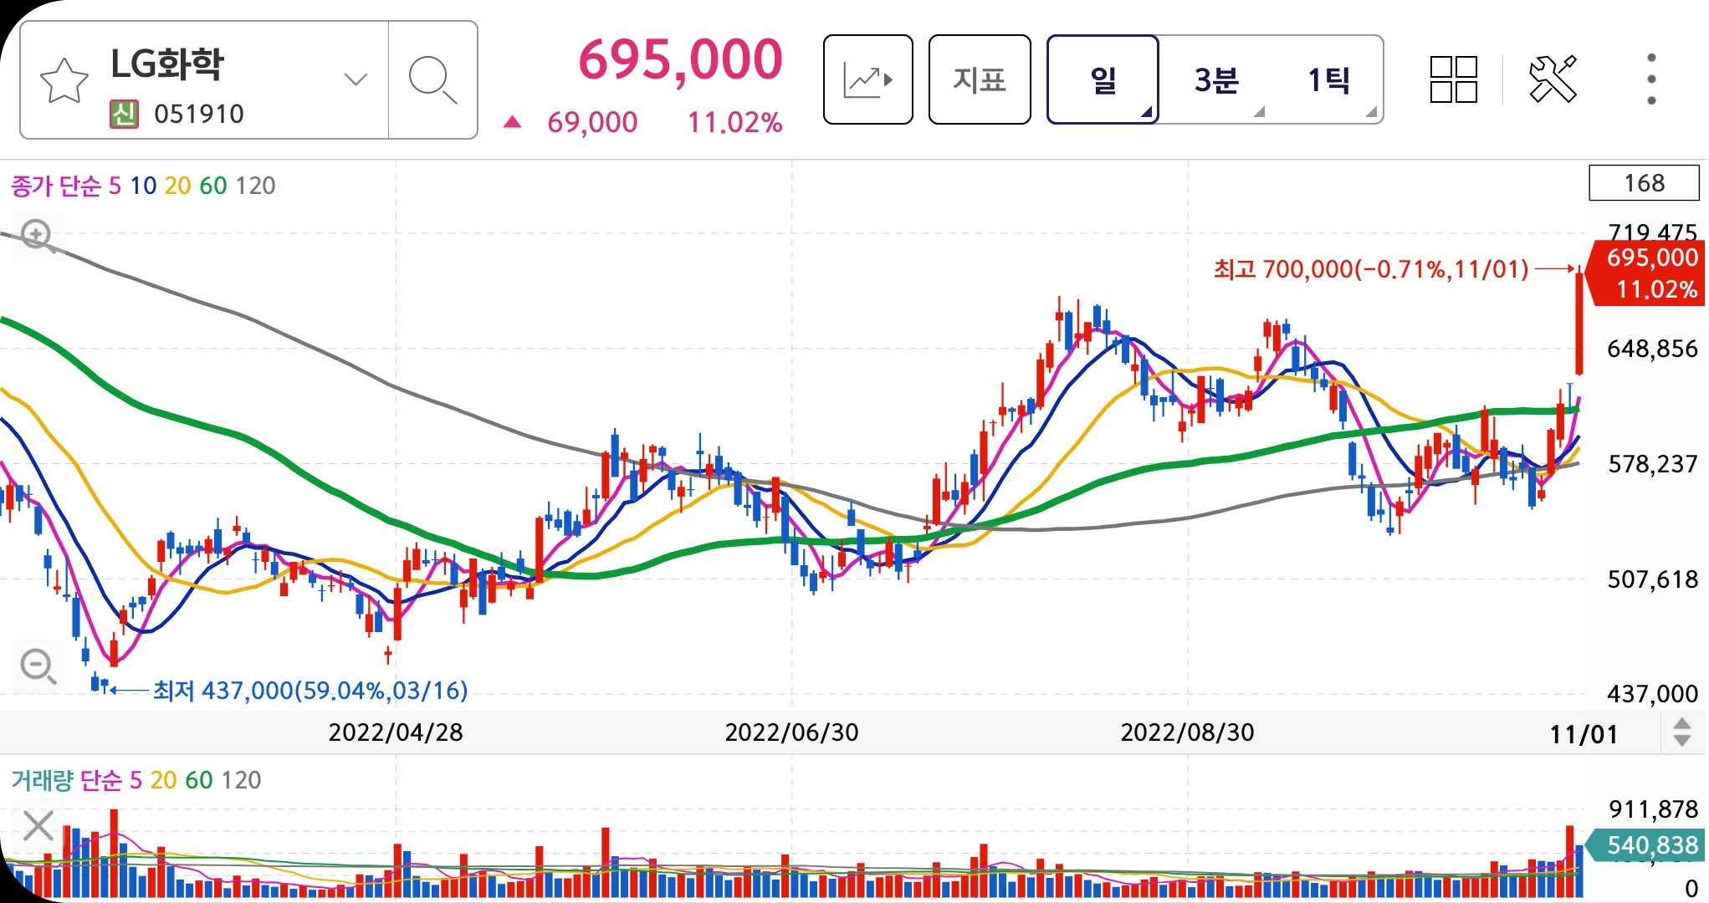Click the 168 candle count box
This screenshot has height=903, width=1709.
(x=1644, y=183)
